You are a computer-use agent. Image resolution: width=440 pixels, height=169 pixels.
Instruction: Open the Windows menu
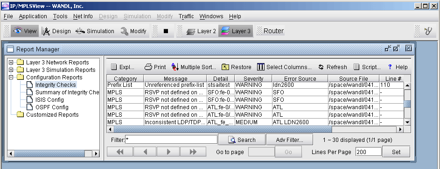pos(211,16)
